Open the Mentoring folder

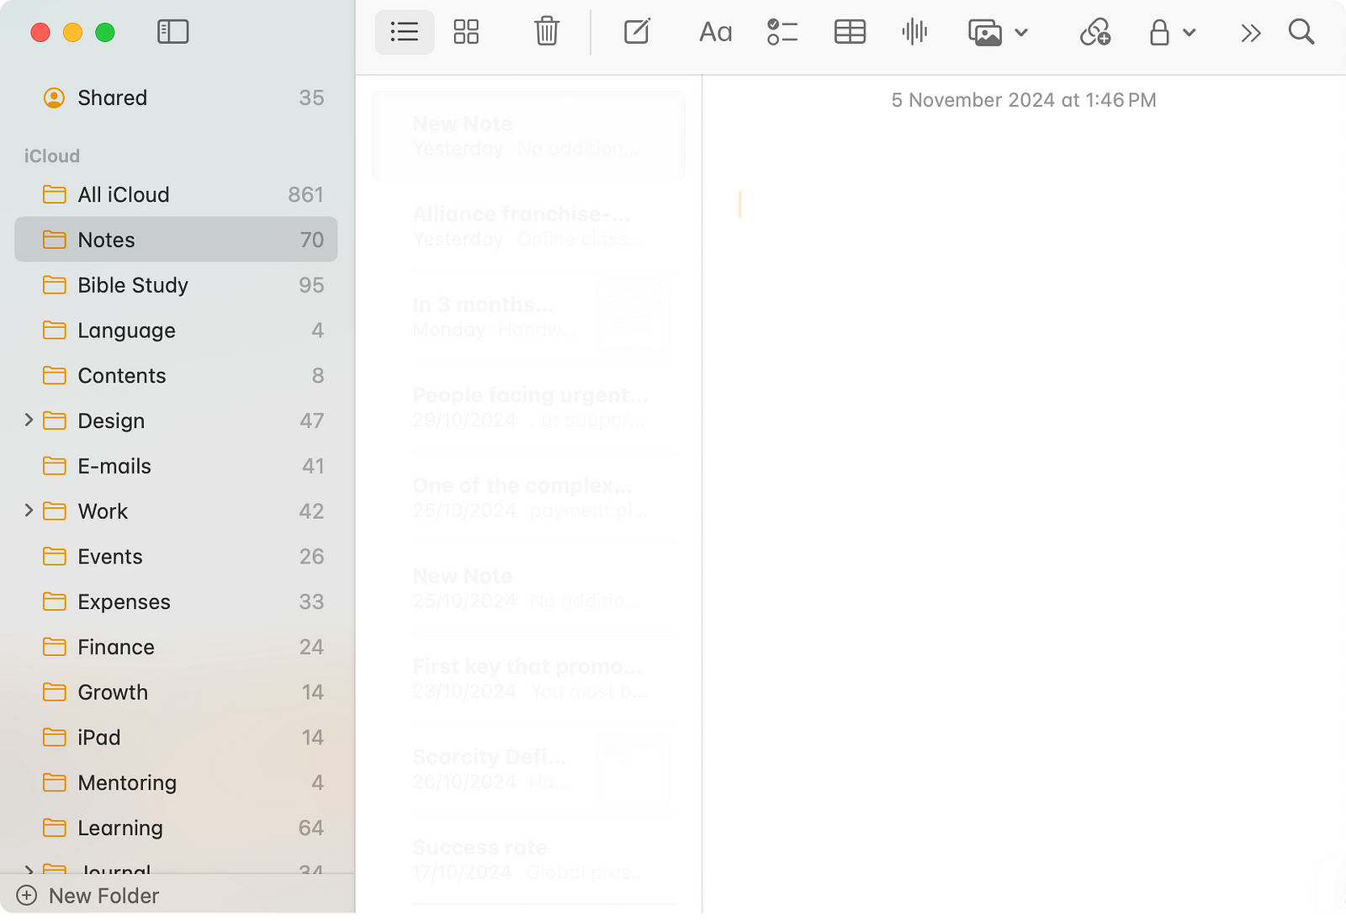[x=176, y=783]
